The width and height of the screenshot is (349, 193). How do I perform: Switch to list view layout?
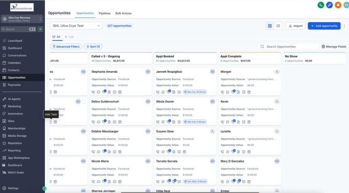278,26
